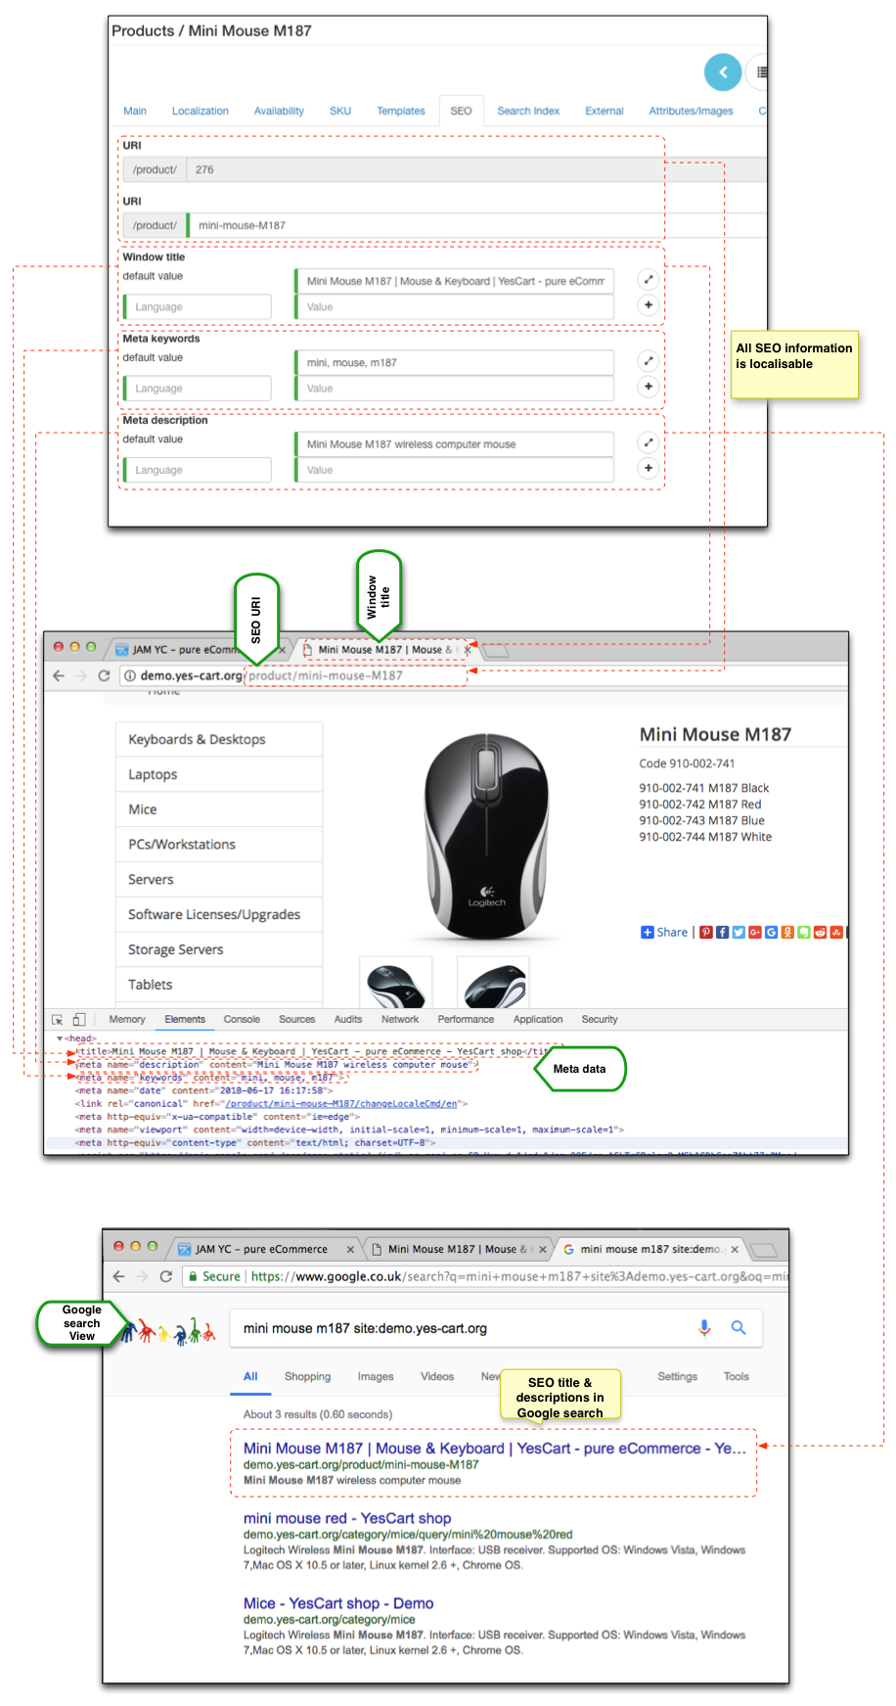Open the 'mini mouse red - YesCart shop' result
This screenshot has width=896, height=1706.
click(x=347, y=1518)
